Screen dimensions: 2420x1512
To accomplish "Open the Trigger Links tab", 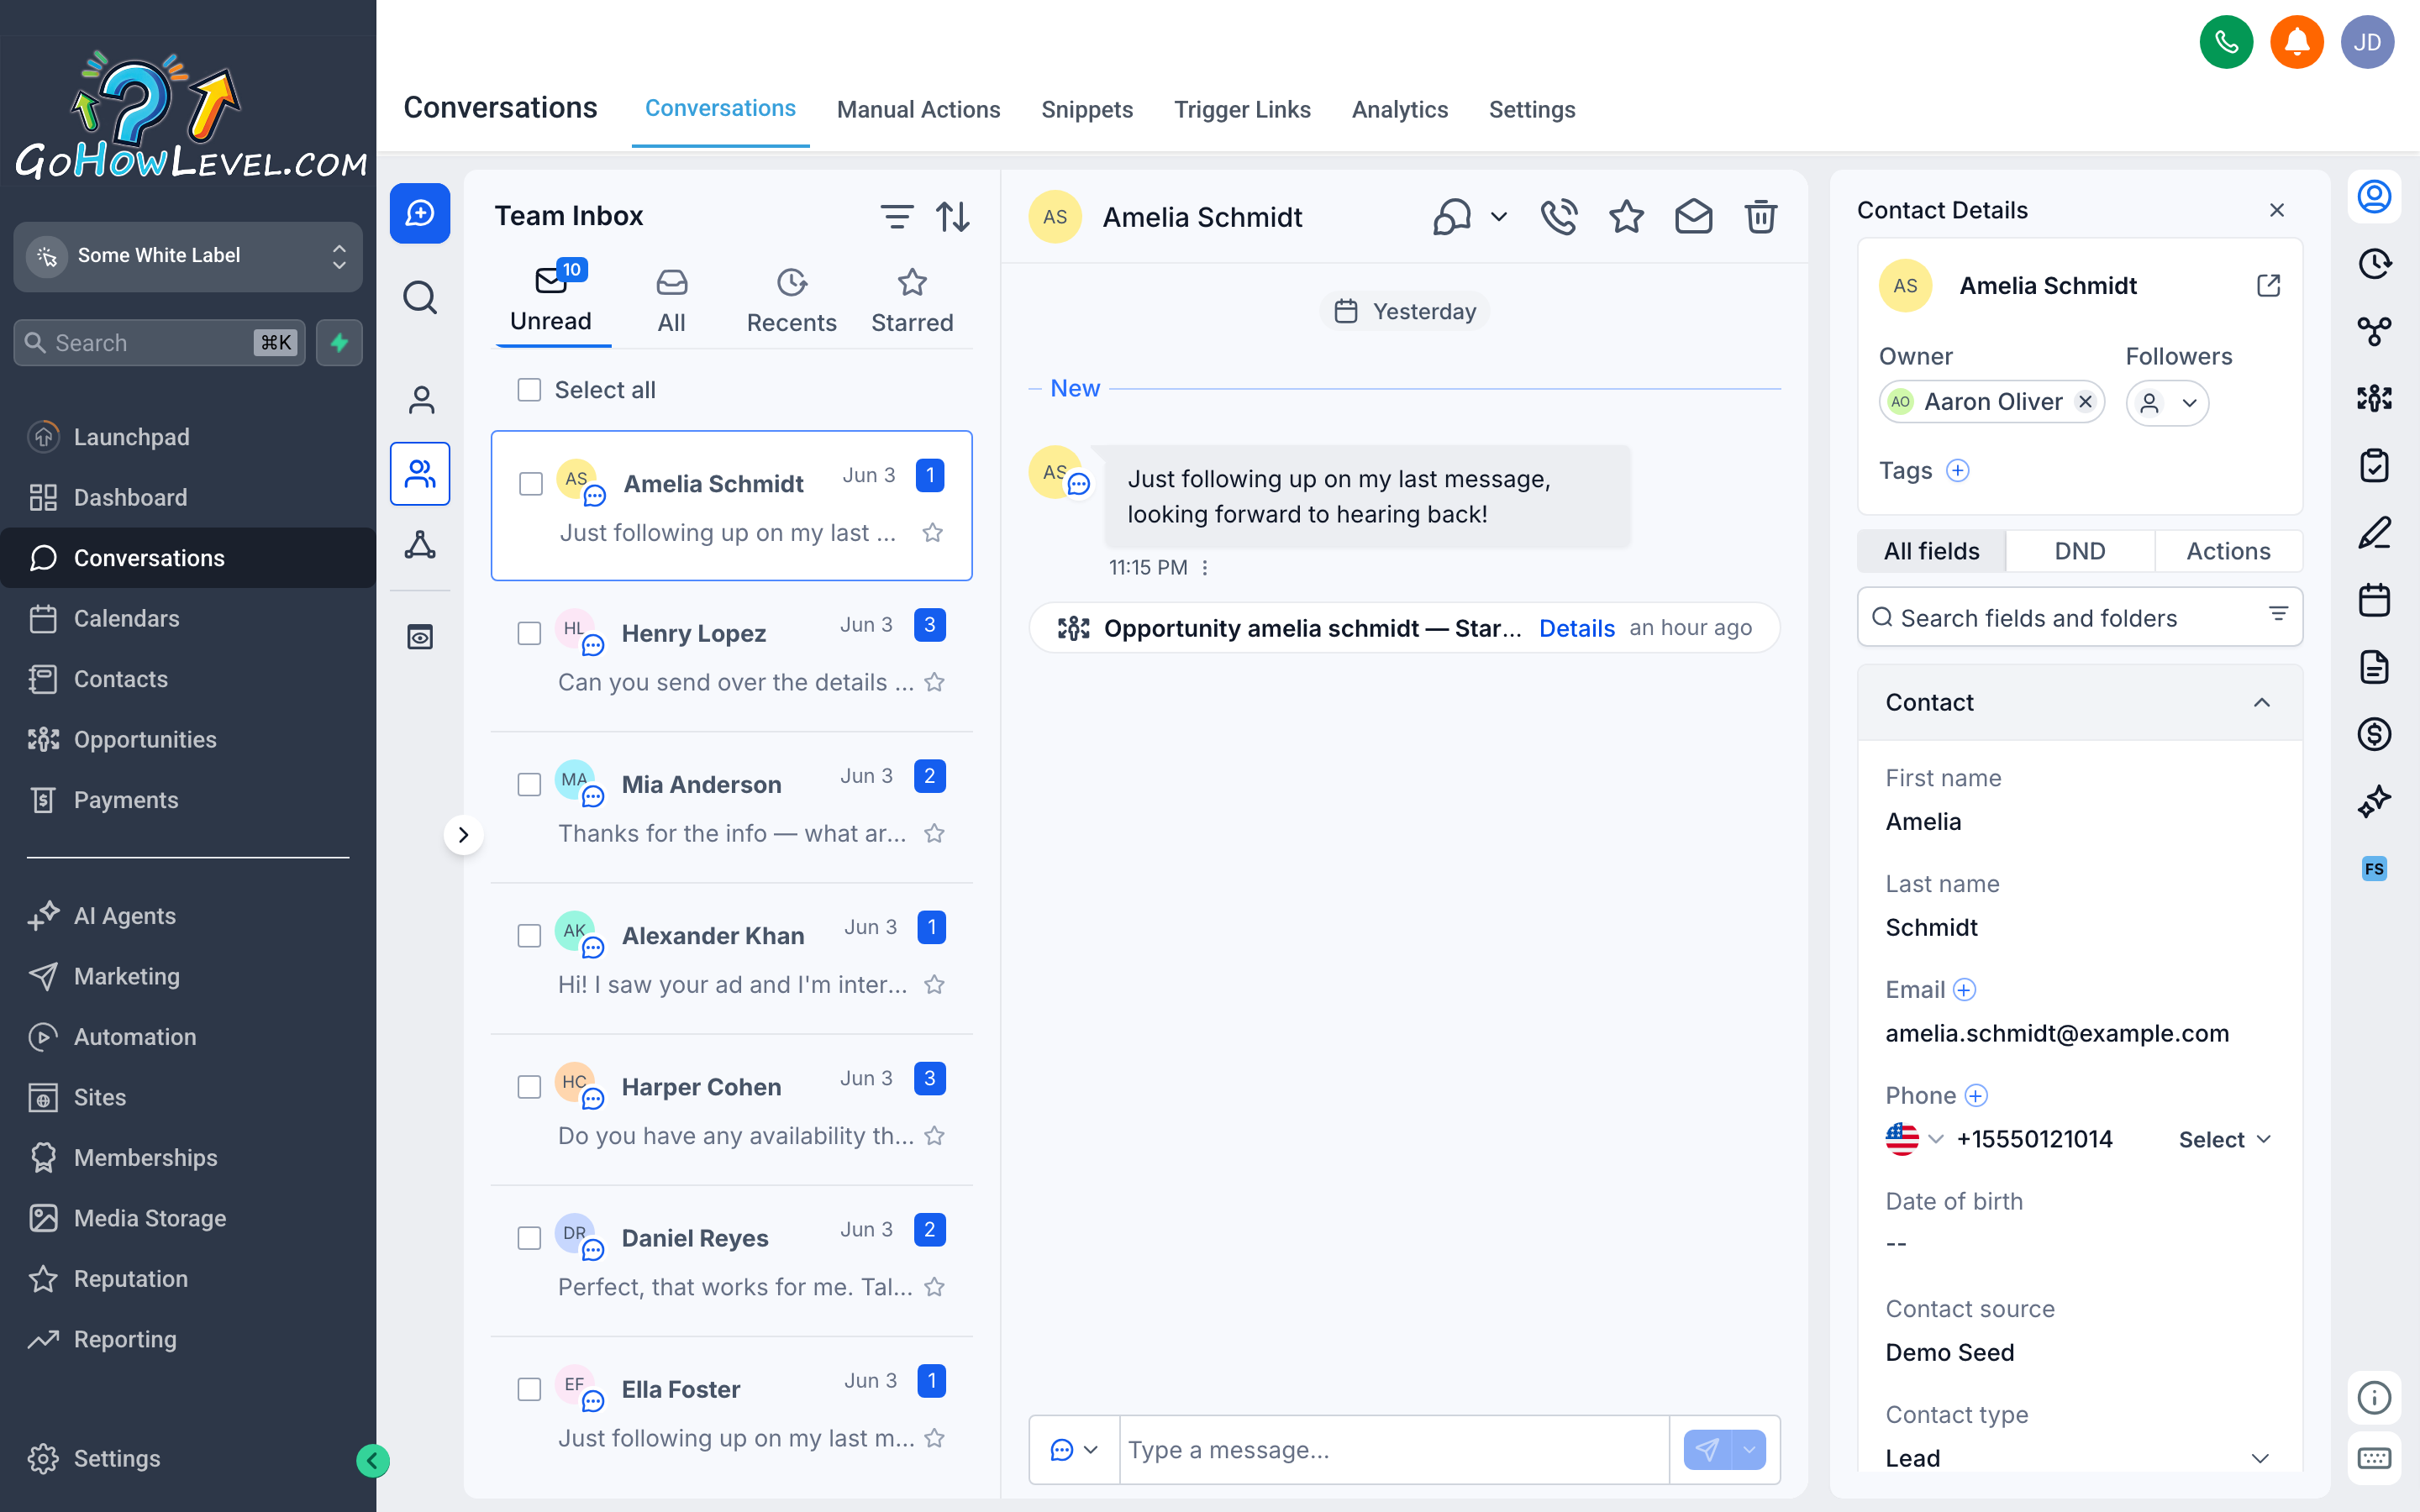I will pos(1242,109).
